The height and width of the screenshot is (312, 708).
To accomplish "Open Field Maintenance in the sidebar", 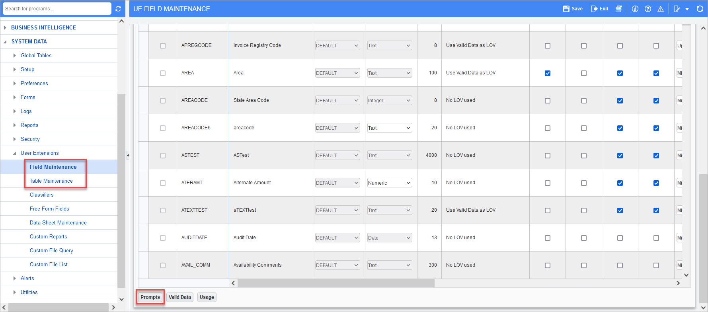I will pyautogui.click(x=53, y=167).
